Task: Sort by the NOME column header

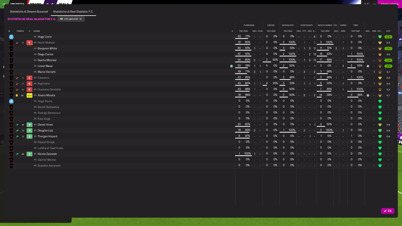Action: (x=37, y=31)
